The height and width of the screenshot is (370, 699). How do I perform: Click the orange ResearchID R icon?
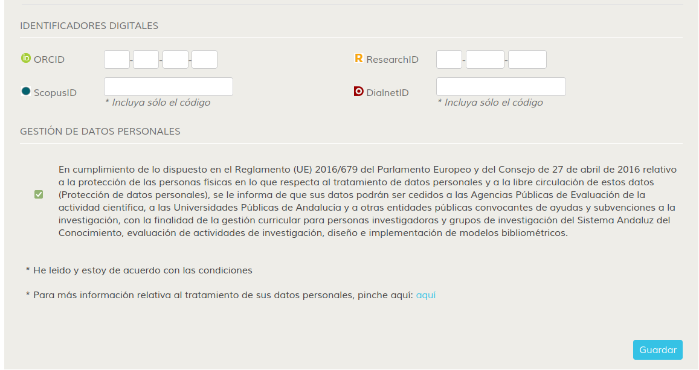(358, 58)
